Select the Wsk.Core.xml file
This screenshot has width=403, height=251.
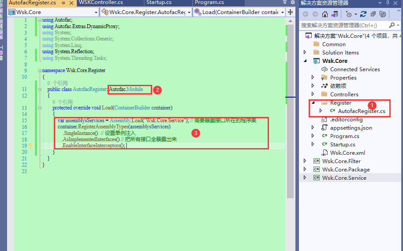347,153
